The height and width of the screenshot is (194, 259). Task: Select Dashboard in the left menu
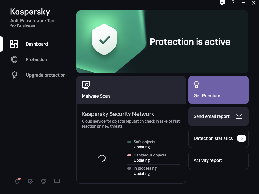(x=37, y=44)
